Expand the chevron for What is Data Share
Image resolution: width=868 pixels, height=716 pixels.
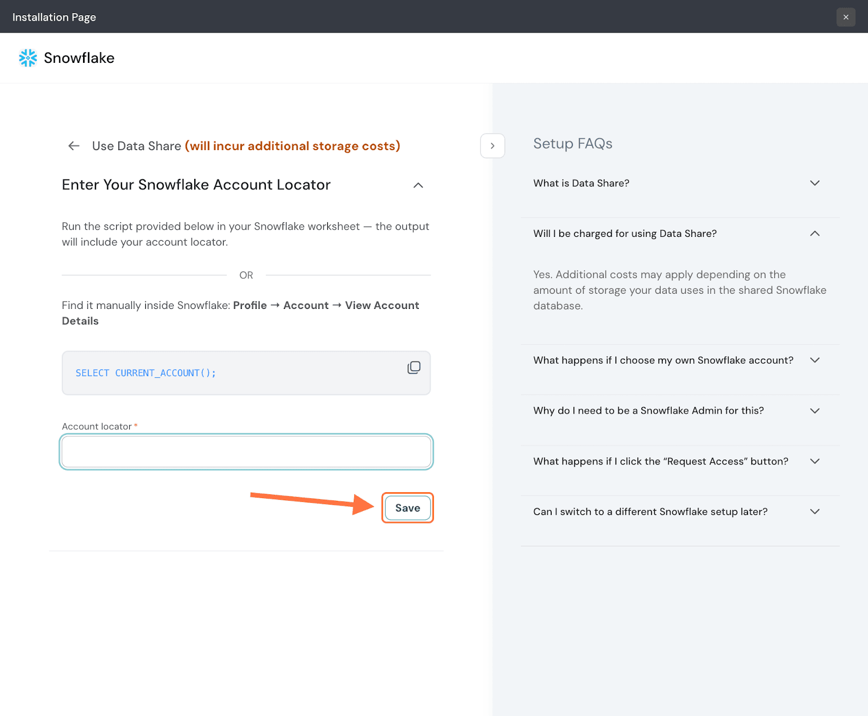point(814,183)
